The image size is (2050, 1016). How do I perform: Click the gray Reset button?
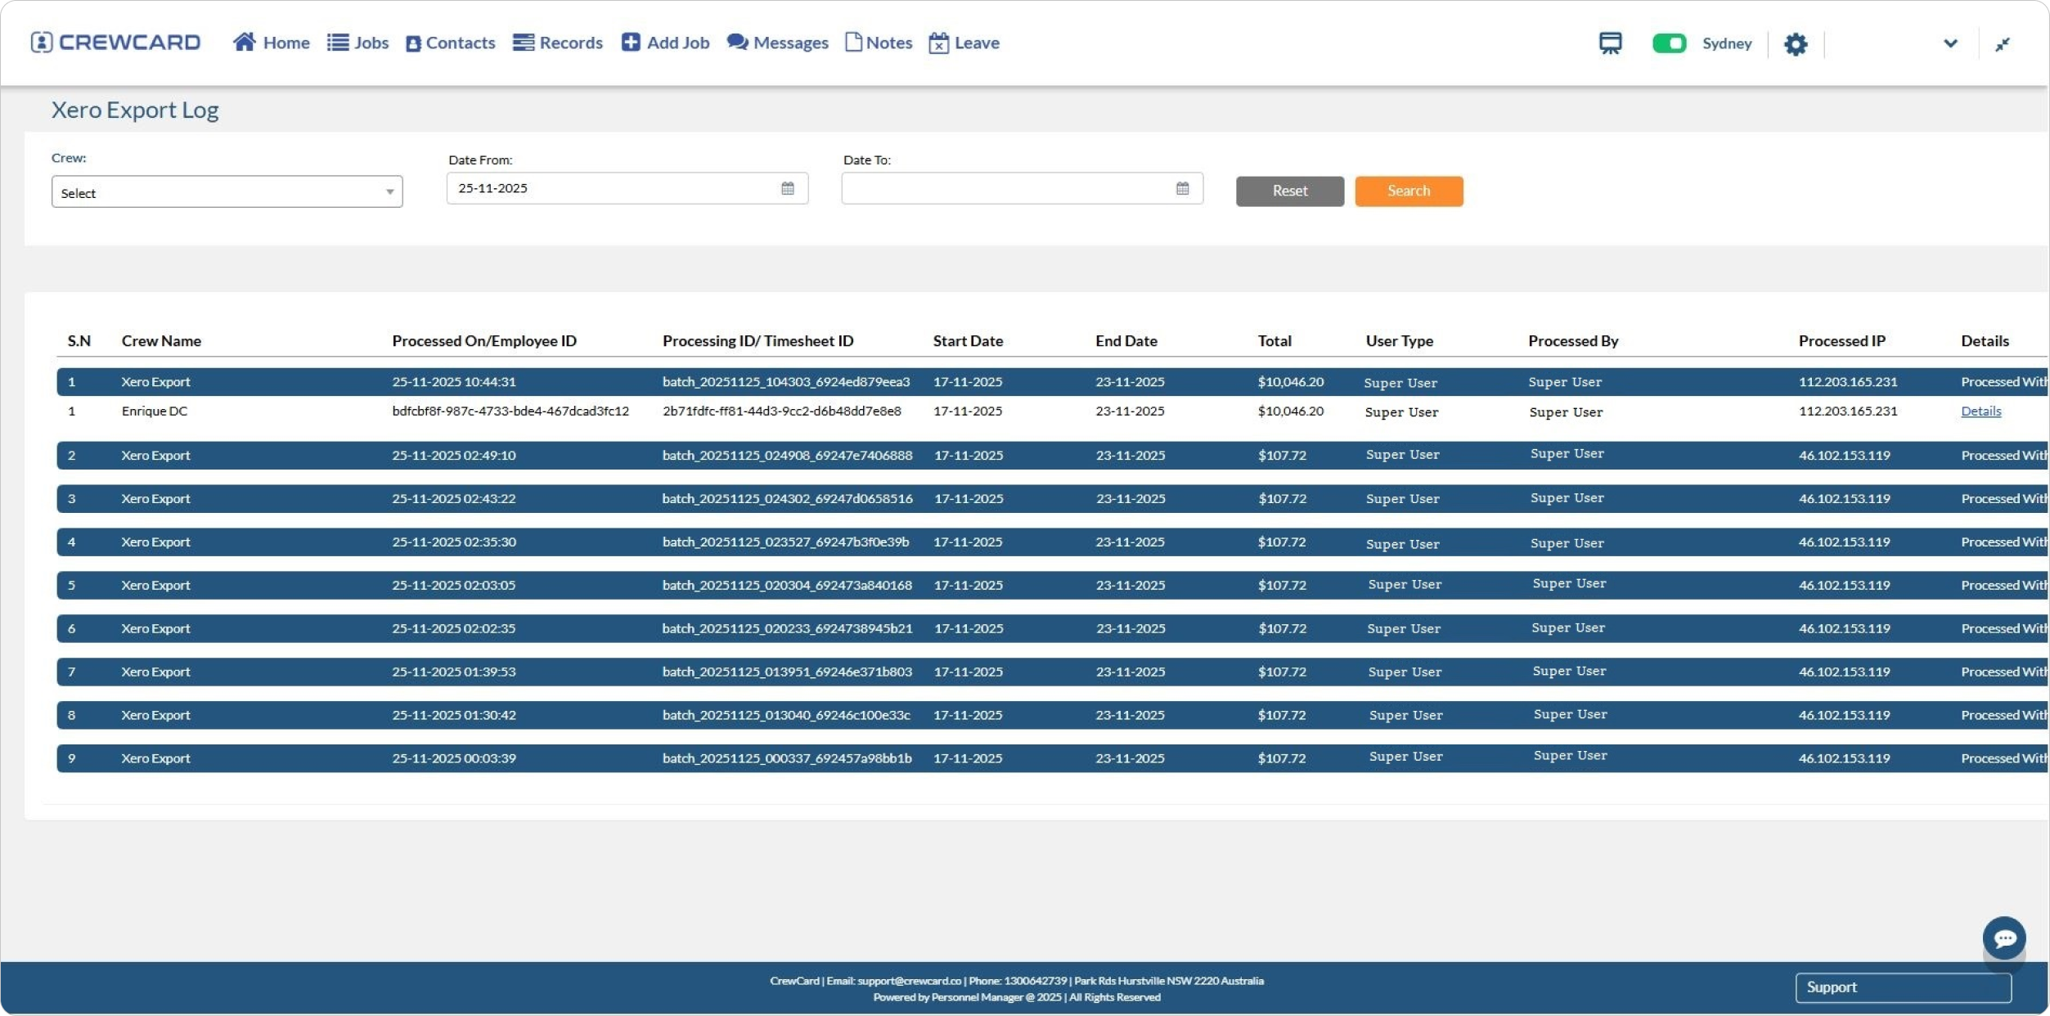pyautogui.click(x=1289, y=191)
